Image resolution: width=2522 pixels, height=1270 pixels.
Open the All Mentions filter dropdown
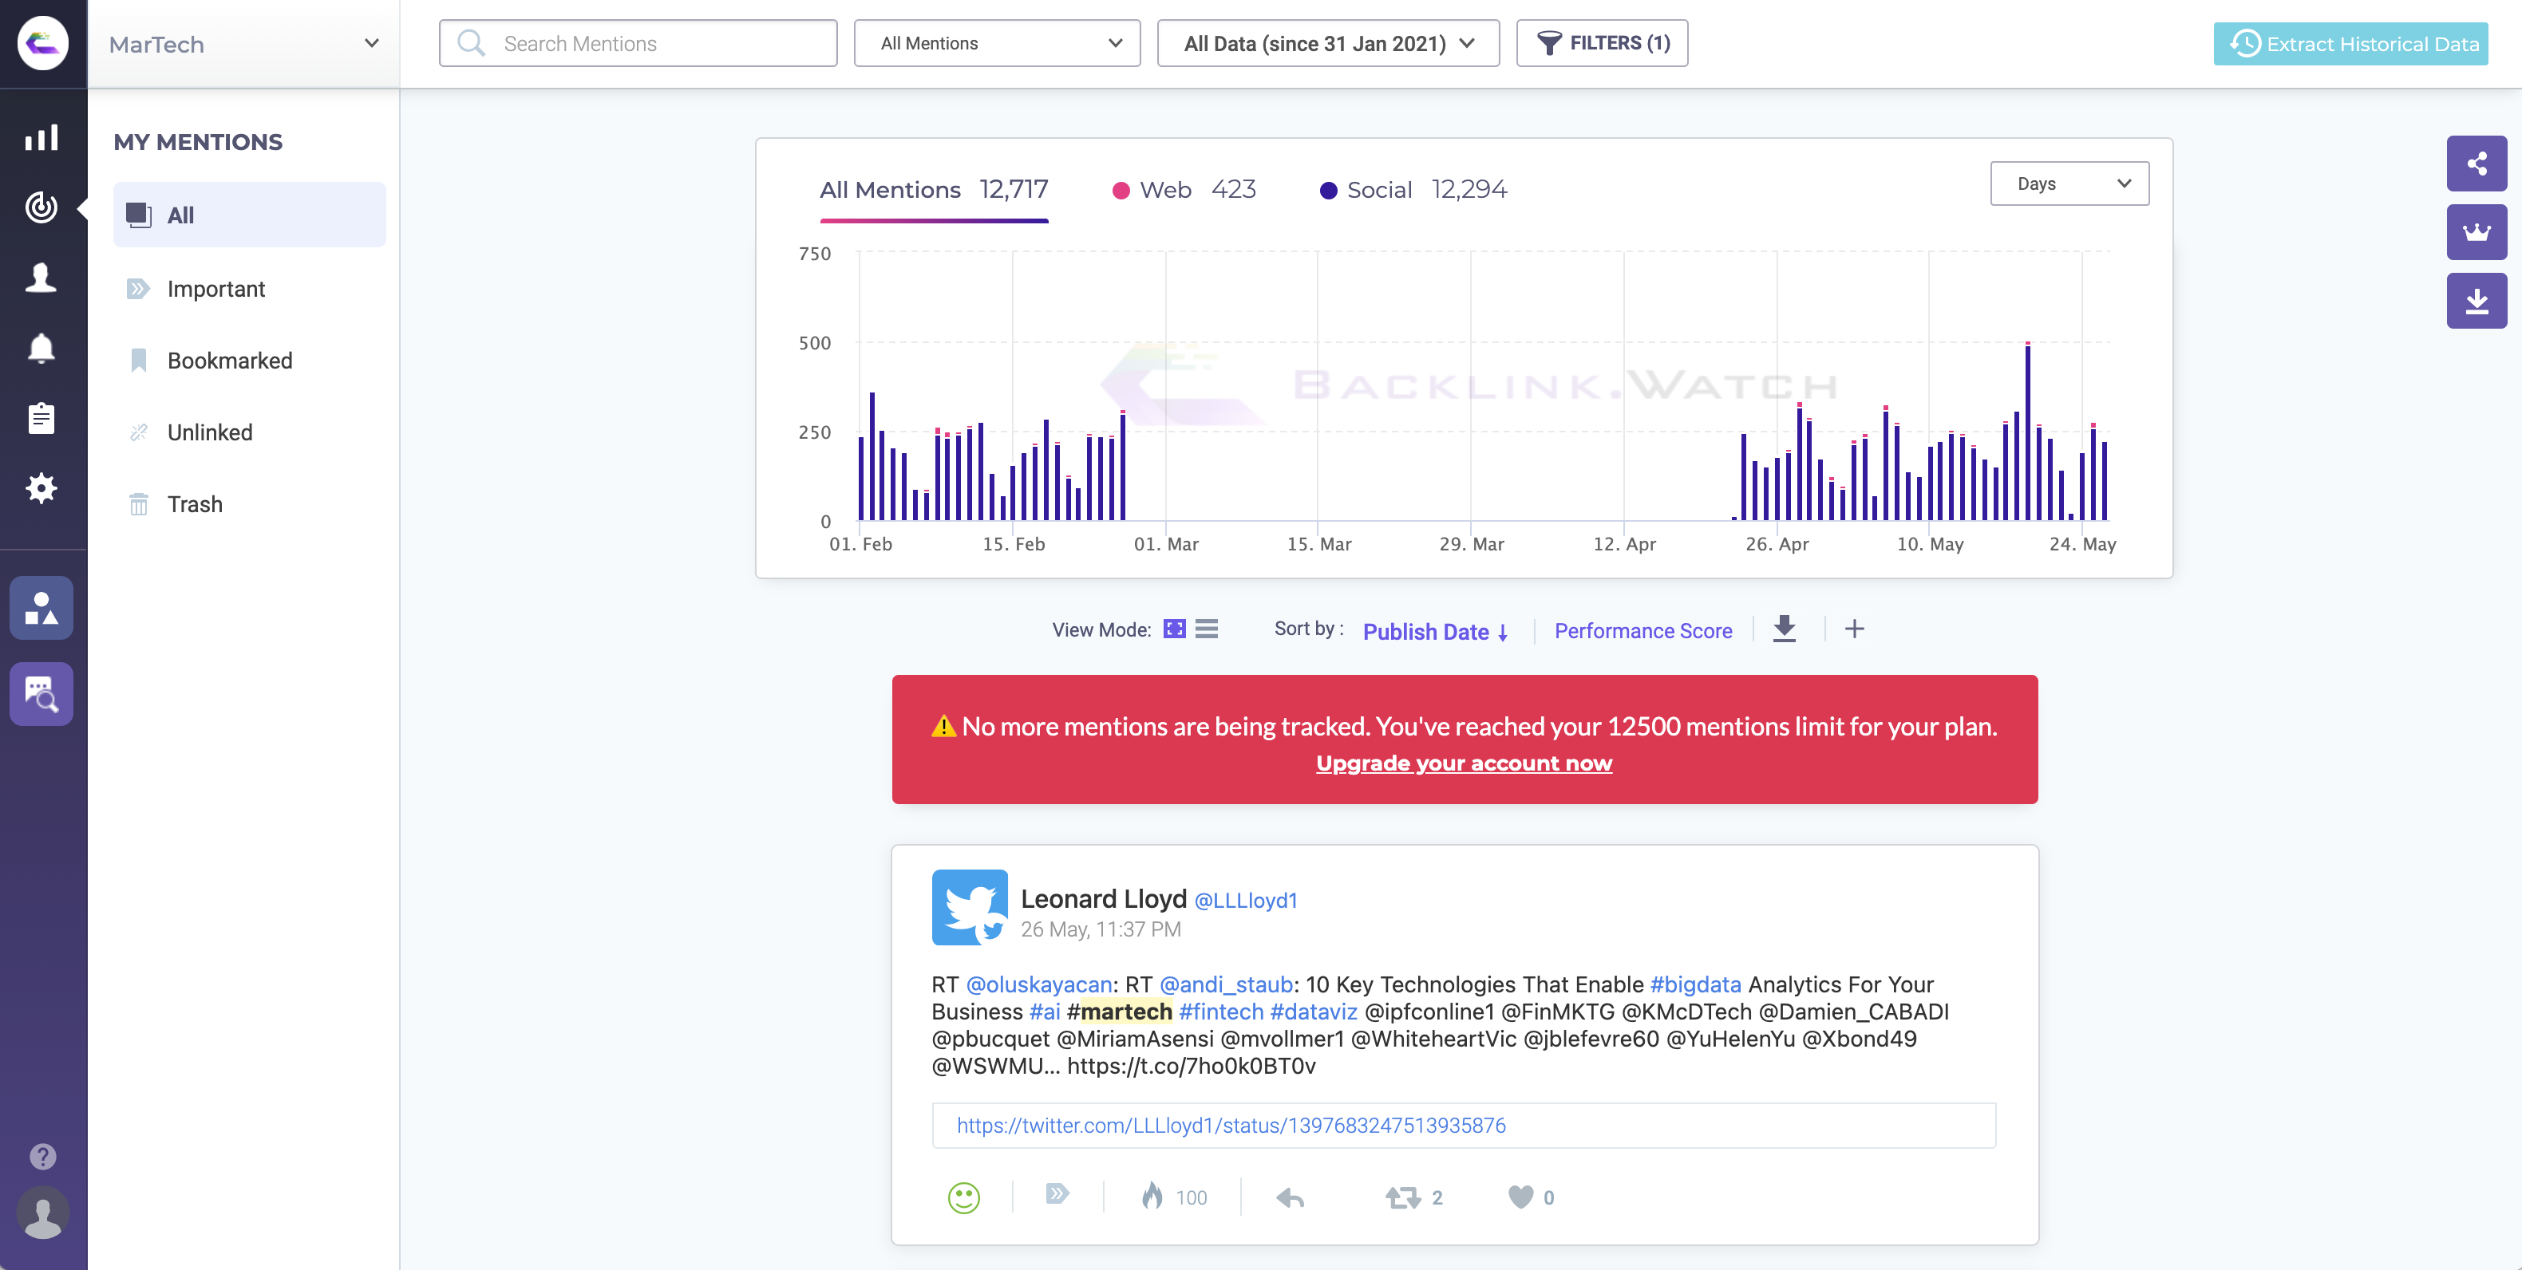point(997,43)
